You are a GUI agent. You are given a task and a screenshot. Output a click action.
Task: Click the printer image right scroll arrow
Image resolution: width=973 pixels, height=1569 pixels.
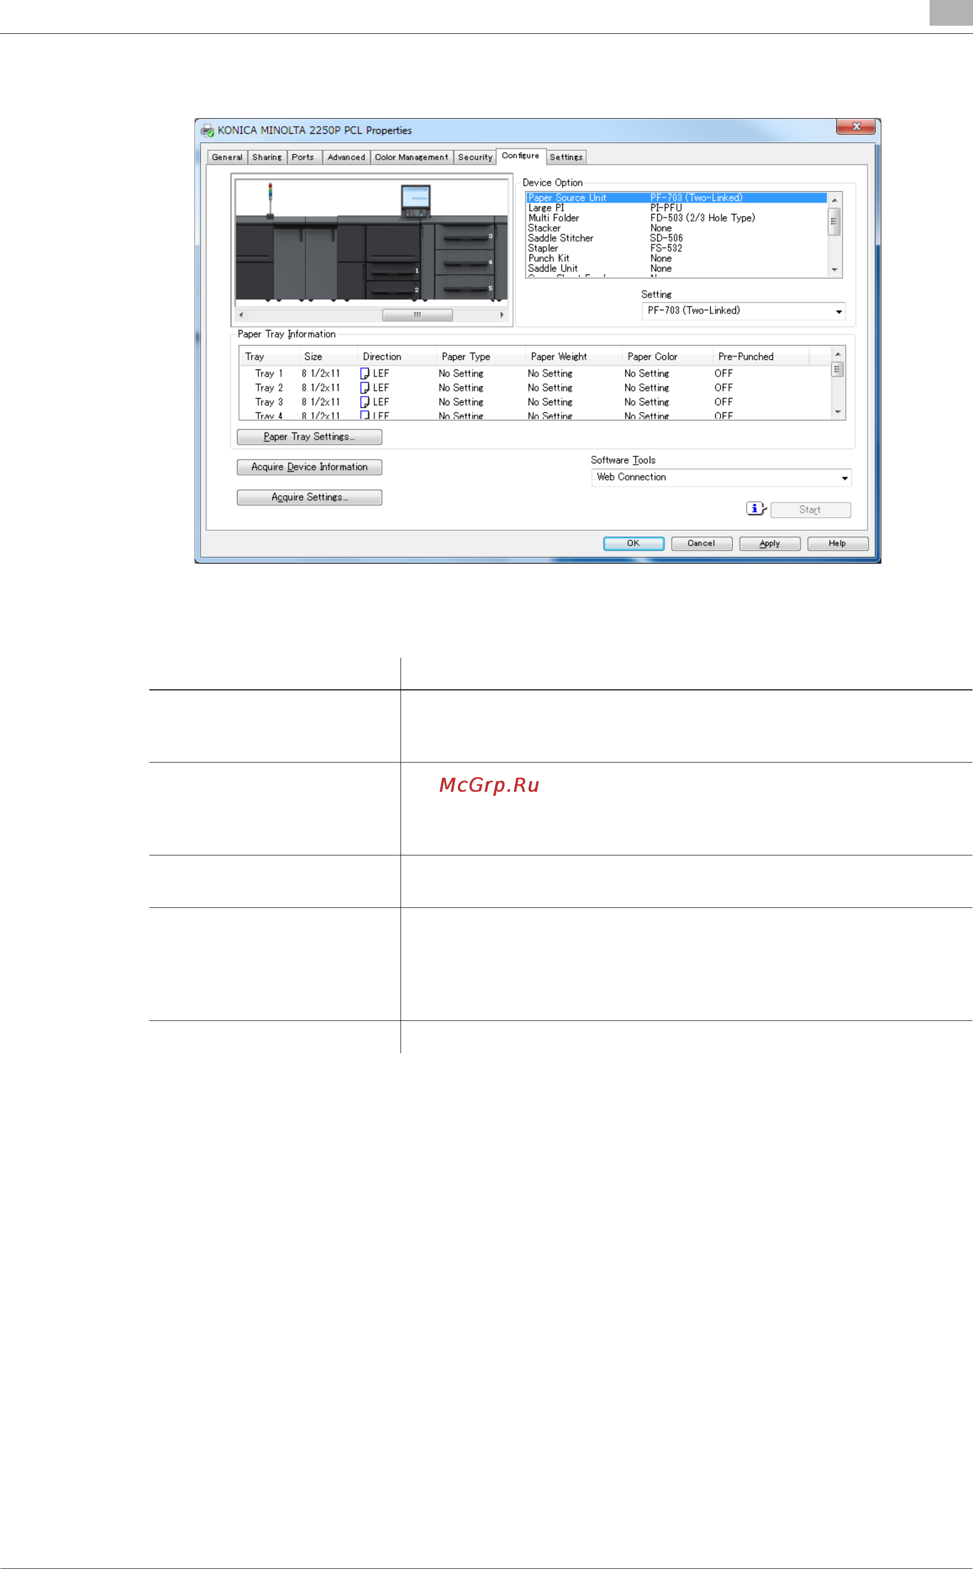[502, 315]
